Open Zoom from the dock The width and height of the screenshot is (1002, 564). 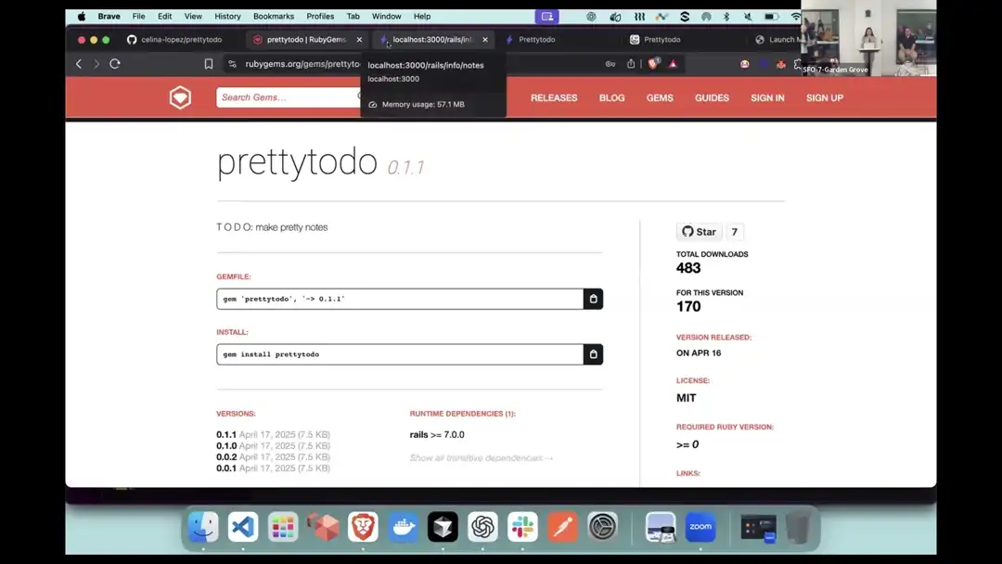(700, 527)
